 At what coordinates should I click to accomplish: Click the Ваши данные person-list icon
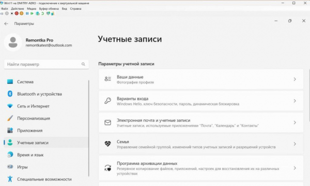[x=108, y=79]
